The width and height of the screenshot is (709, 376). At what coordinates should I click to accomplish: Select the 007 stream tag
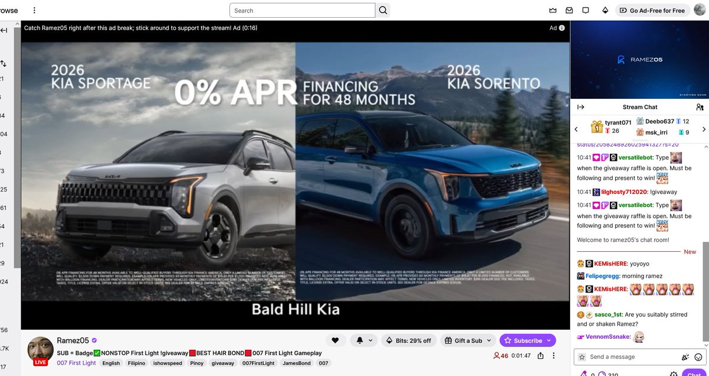pos(324,363)
